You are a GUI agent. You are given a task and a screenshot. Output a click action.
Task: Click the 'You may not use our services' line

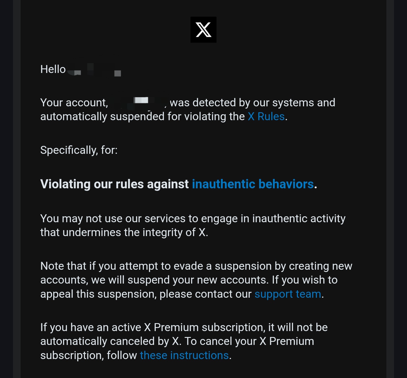[193, 219]
